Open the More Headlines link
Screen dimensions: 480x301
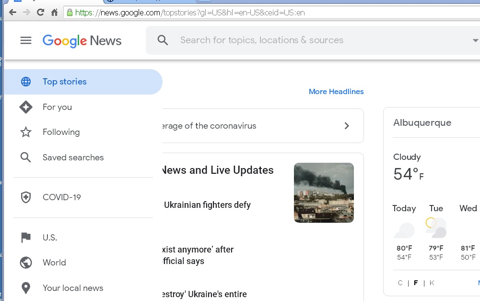pyautogui.click(x=336, y=92)
